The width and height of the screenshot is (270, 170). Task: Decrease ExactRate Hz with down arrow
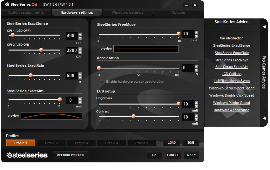click(x=80, y=77)
